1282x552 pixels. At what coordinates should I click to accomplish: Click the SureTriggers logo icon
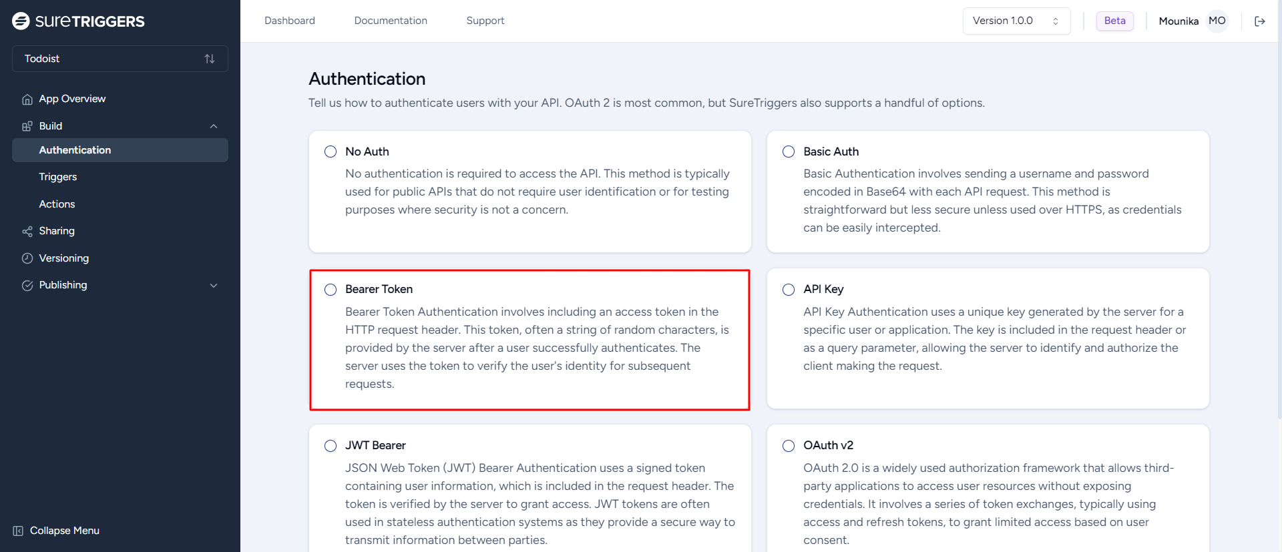(21, 21)
